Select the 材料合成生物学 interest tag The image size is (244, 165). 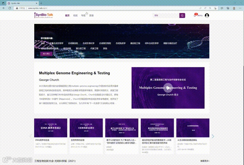[x=152, y=43]
